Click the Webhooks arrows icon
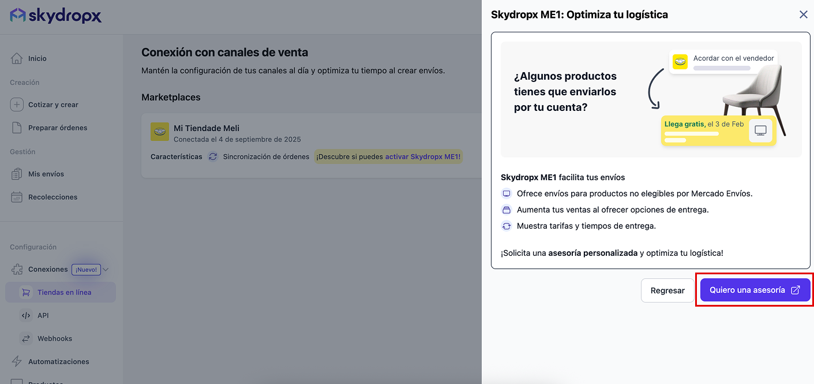 pyautogui.click(x=25, y=338)
